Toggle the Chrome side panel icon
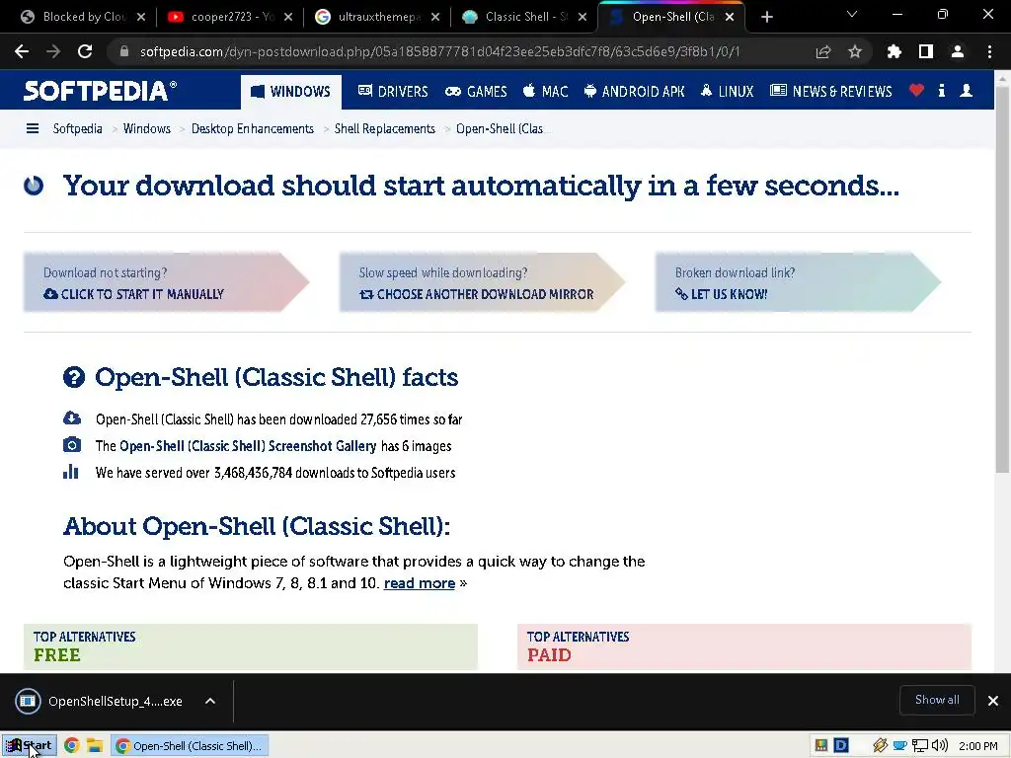Image resolution: width=1011 pixels, height=758 pixels. point(926,51)
